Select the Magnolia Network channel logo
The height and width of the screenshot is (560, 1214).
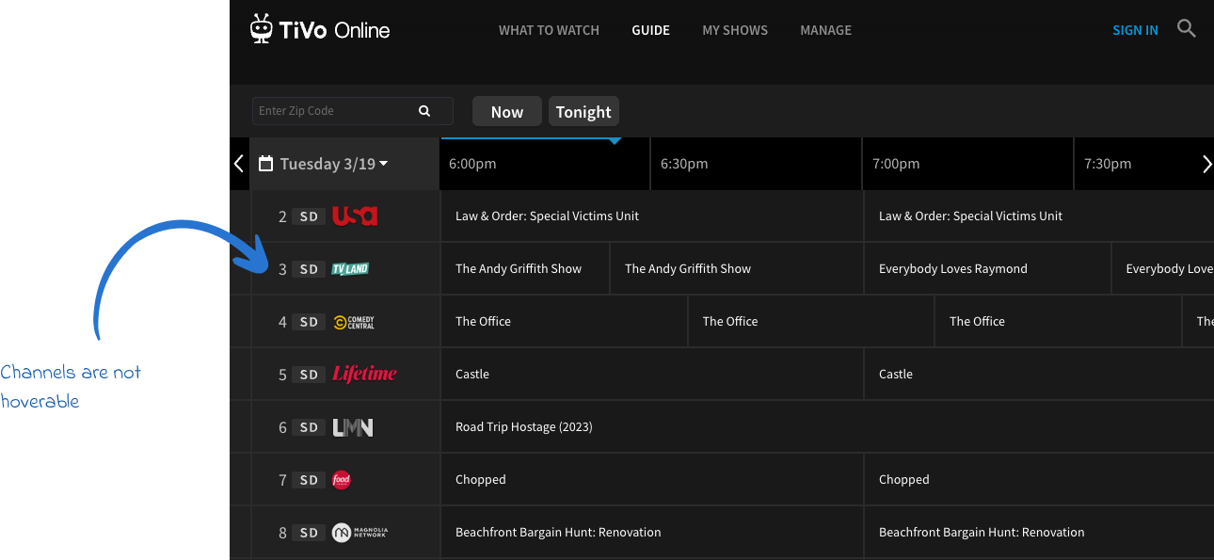[359, 533]
